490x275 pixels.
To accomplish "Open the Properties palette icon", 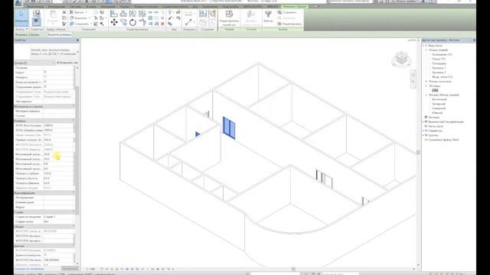I will [37, 22].
